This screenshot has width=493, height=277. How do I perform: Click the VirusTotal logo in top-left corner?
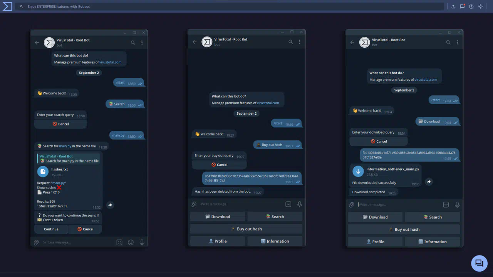pyautogui.click(x=7, y=6)
